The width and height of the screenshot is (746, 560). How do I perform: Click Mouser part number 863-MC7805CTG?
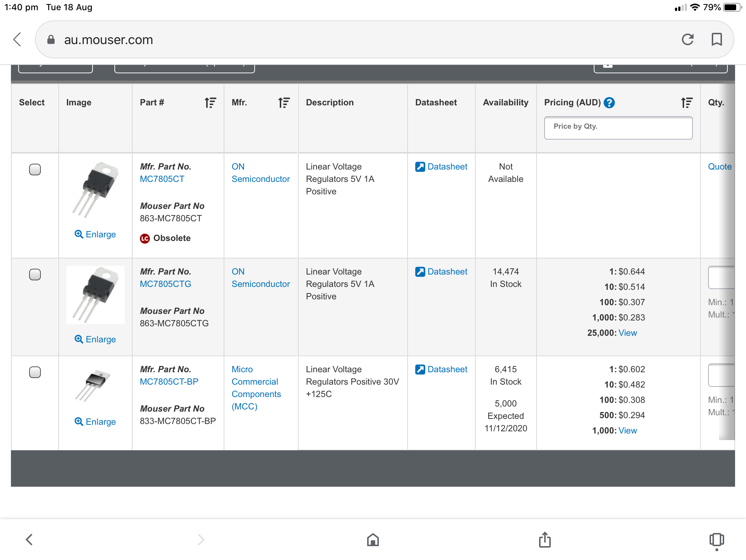174,323
